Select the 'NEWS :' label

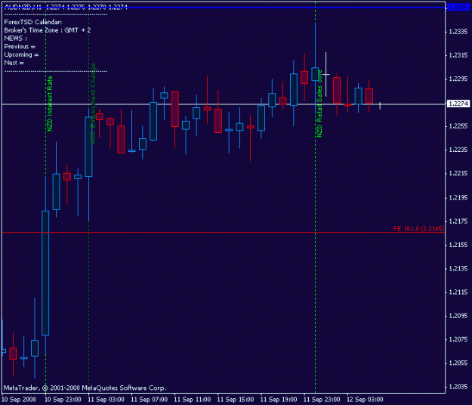point(15,39)
